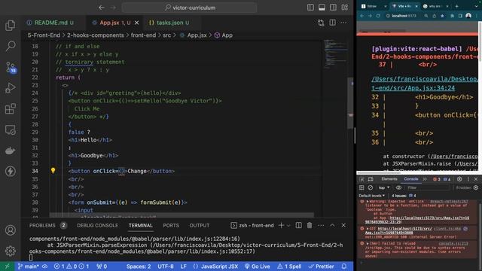This screenshot has height=271, width=482.
Task: Show more DevTools tabs chevron
Action: point(425,179)
